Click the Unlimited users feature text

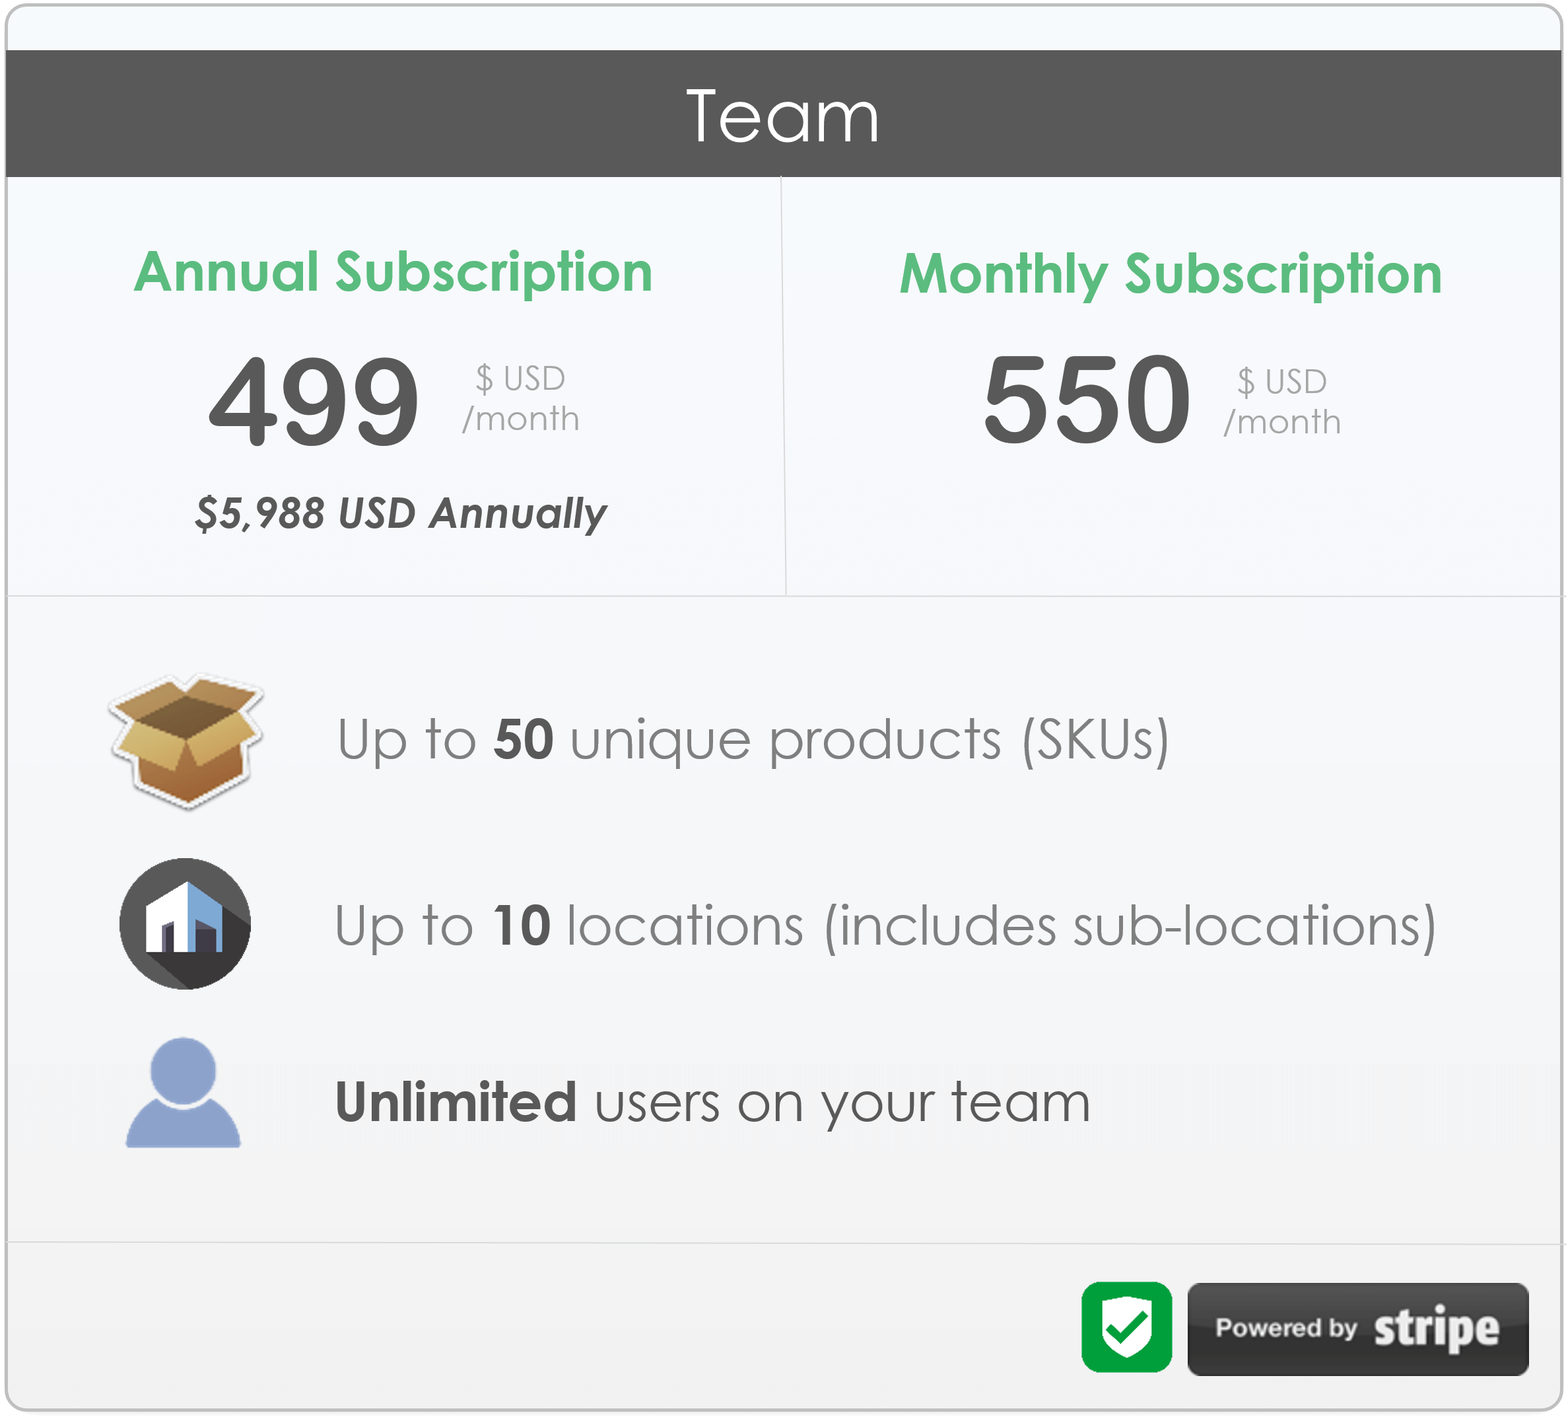coord(712,1103)
